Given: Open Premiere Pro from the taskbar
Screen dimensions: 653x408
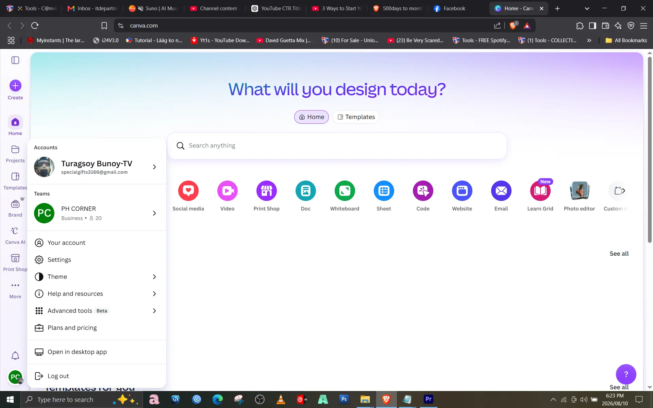Looking at the screenshot, I should coord(429,400).
